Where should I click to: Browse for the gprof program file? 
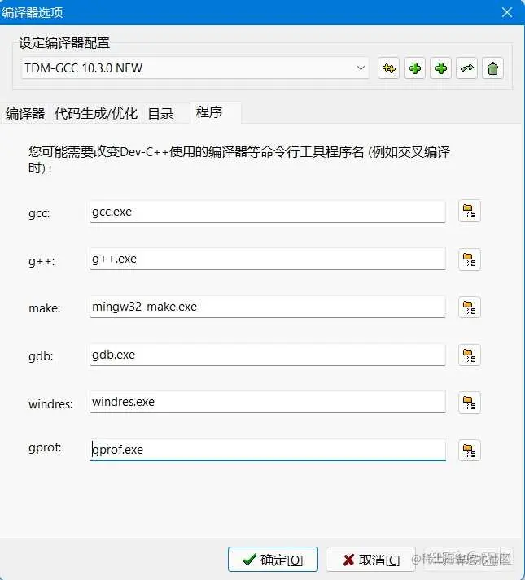pyautogui.click(x=470, y=450)
